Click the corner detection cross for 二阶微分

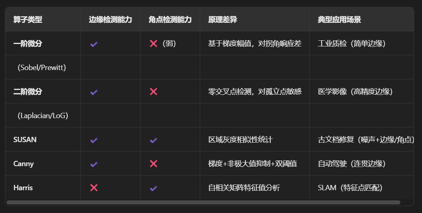tap(154, 92)
